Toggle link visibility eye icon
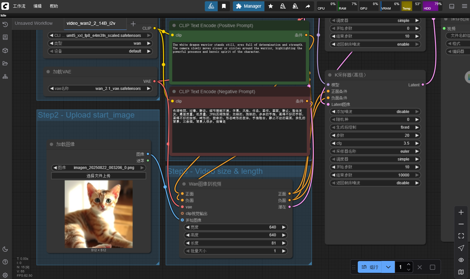 point(461,260)
